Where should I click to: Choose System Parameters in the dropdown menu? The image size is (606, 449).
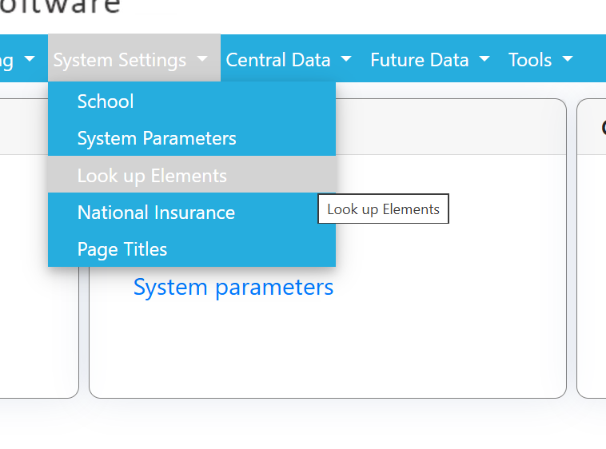pyautogui.click(x=157, y=138)
